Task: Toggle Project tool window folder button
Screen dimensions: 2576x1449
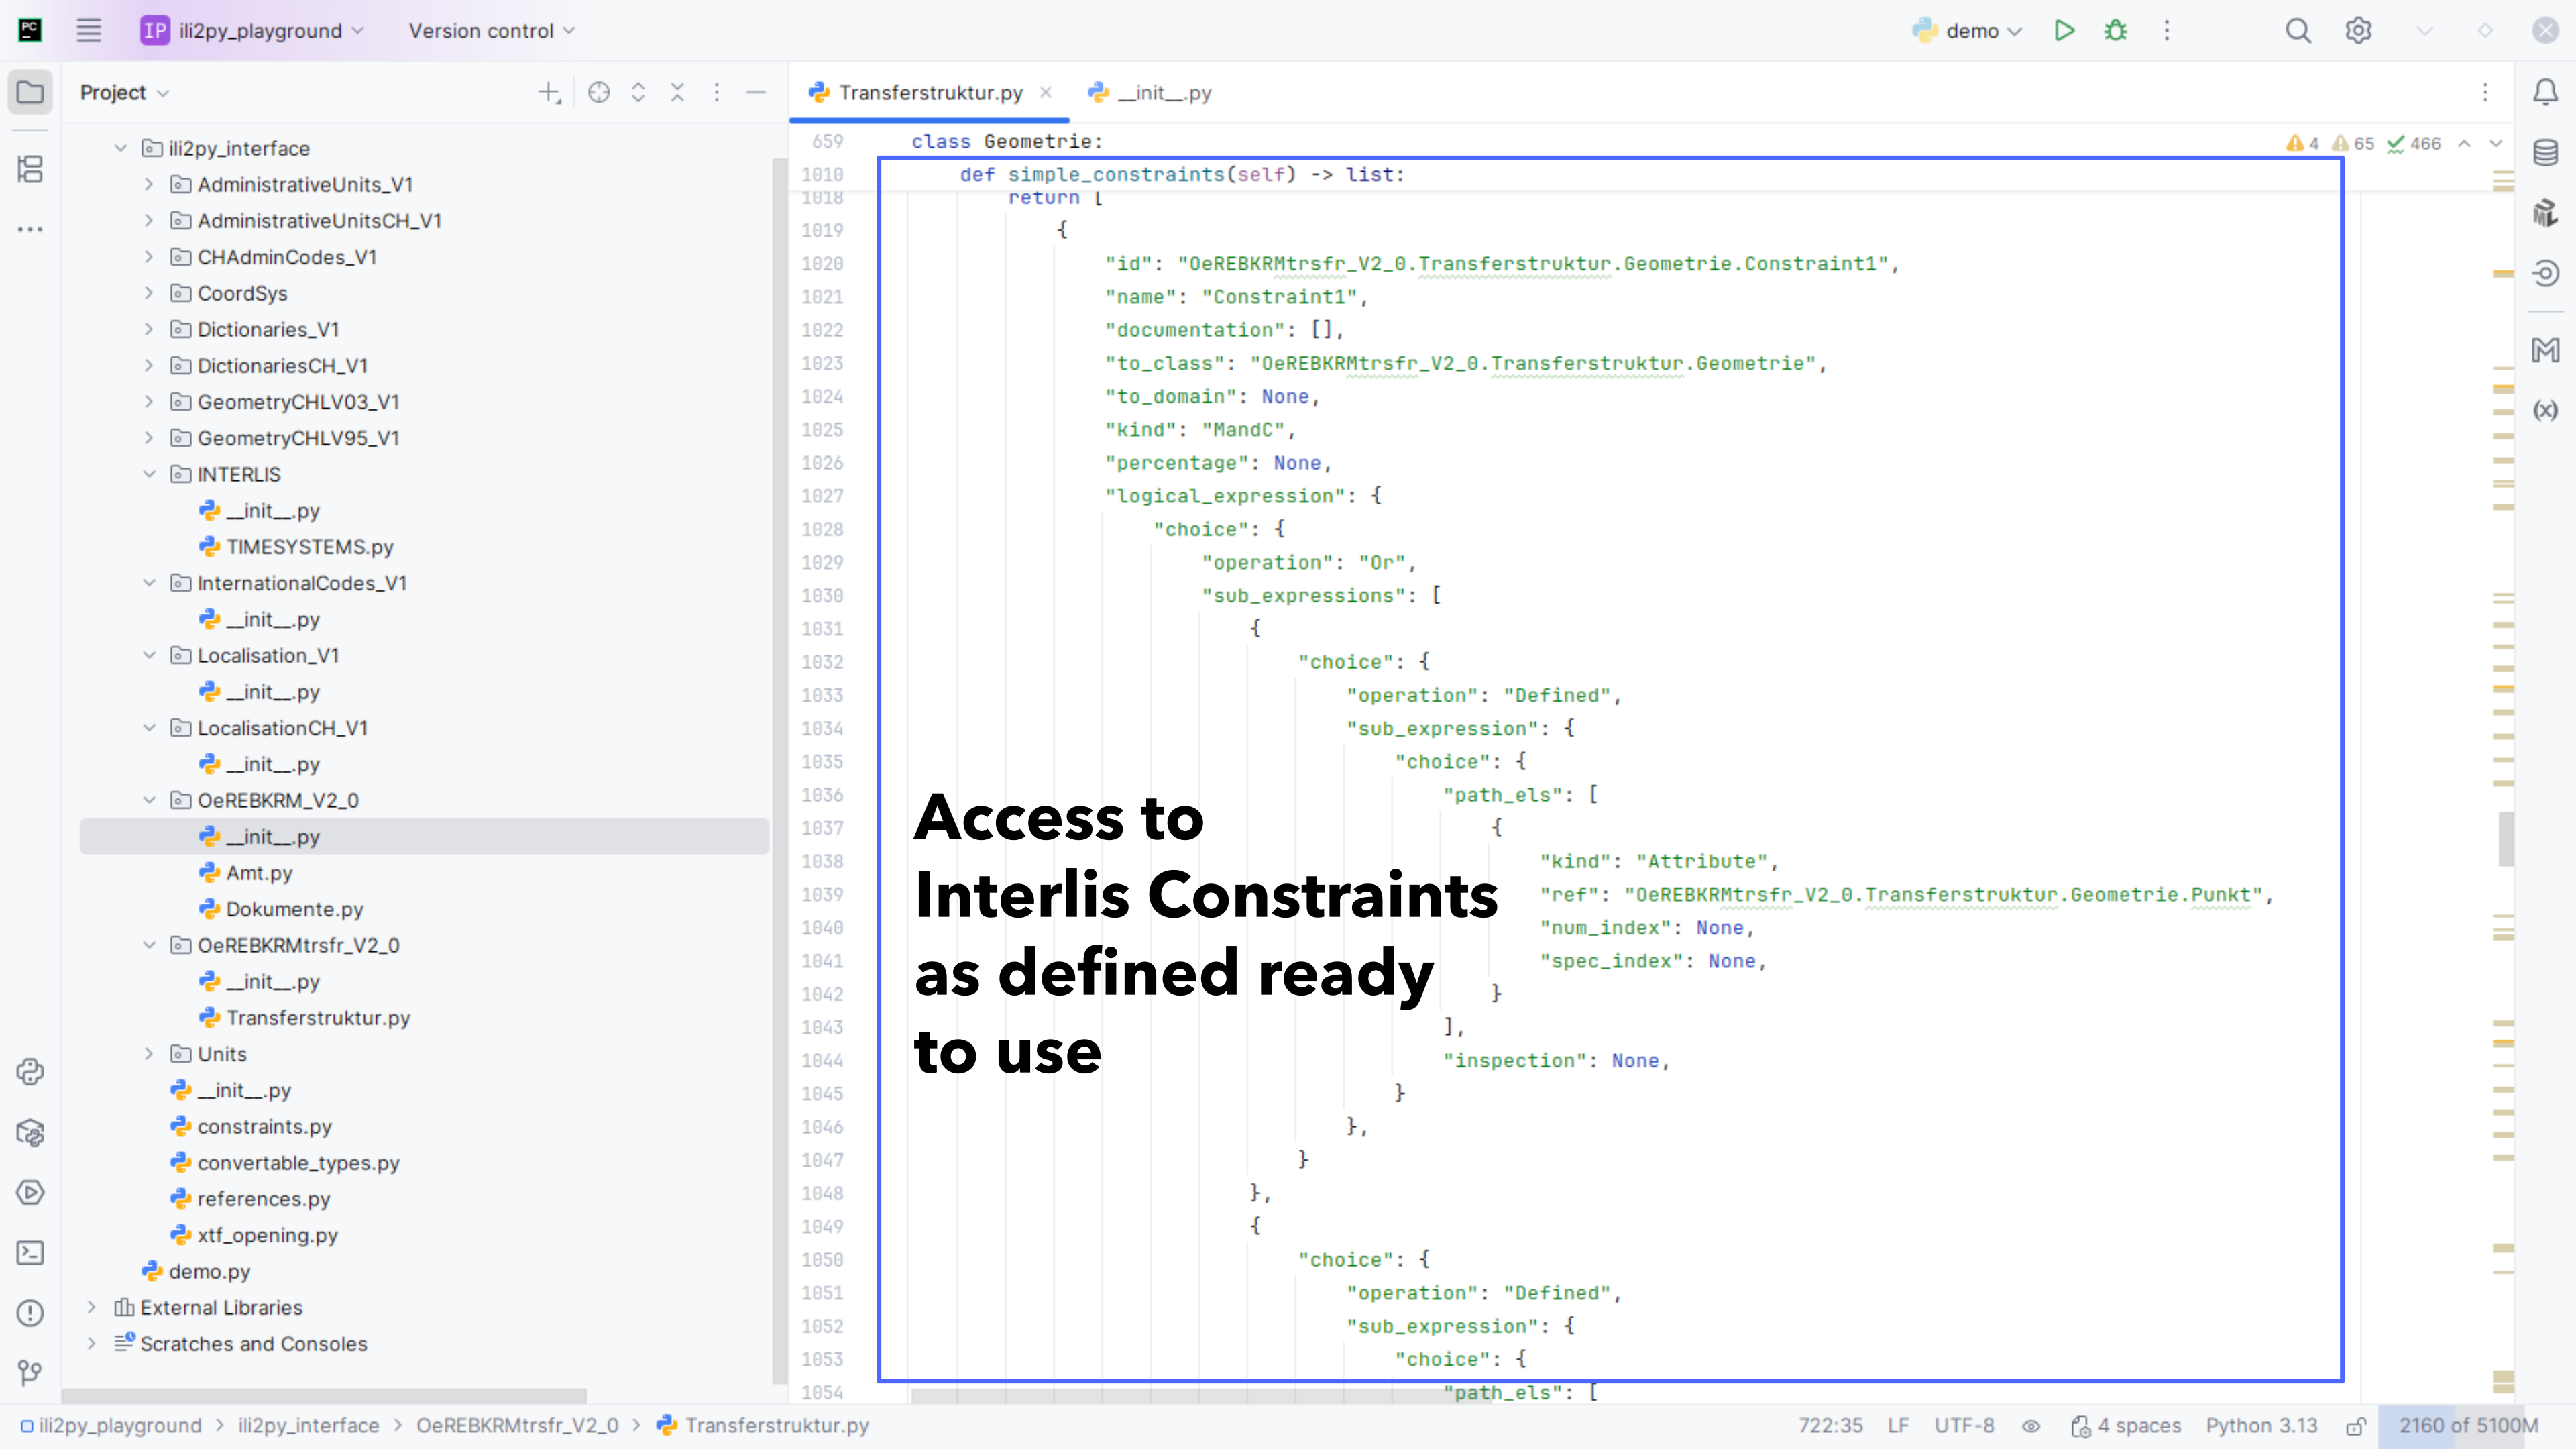Action: (30, 92)
